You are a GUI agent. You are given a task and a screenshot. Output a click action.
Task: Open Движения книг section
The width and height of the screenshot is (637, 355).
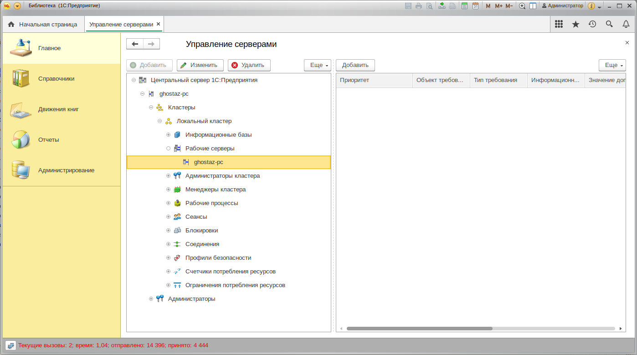(x=62, y=109)
